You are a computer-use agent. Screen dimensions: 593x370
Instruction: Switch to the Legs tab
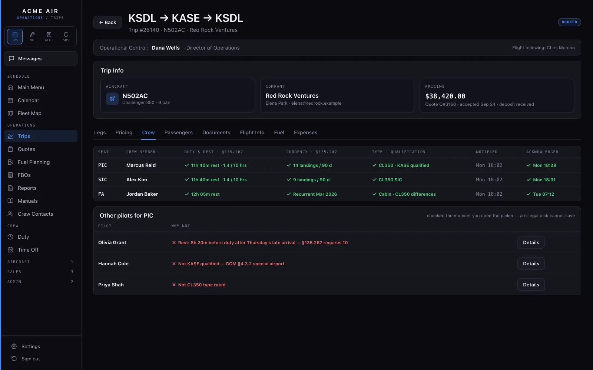click(100, 132)
